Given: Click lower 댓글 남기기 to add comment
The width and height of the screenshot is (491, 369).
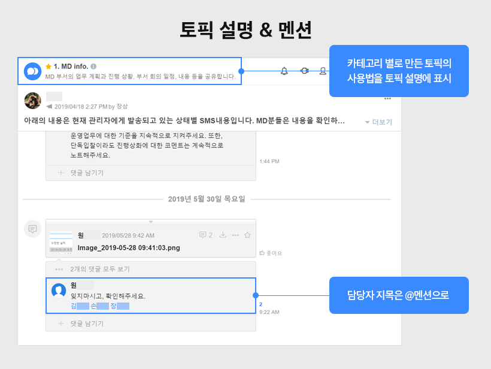Looking at the screenshot, I should point(87,323).
